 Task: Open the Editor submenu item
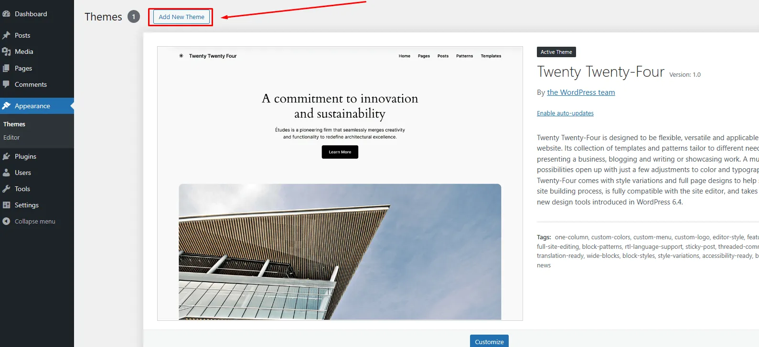point(11,137)
